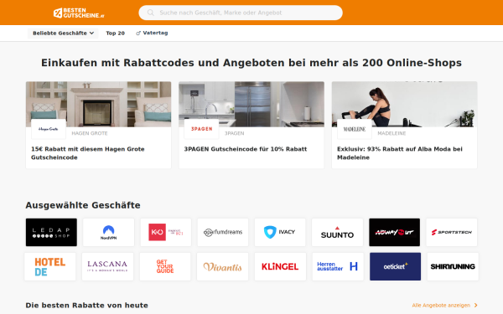503x314 pixels.
Task: Open the NordVPN store tile
Action: point(108,232)
